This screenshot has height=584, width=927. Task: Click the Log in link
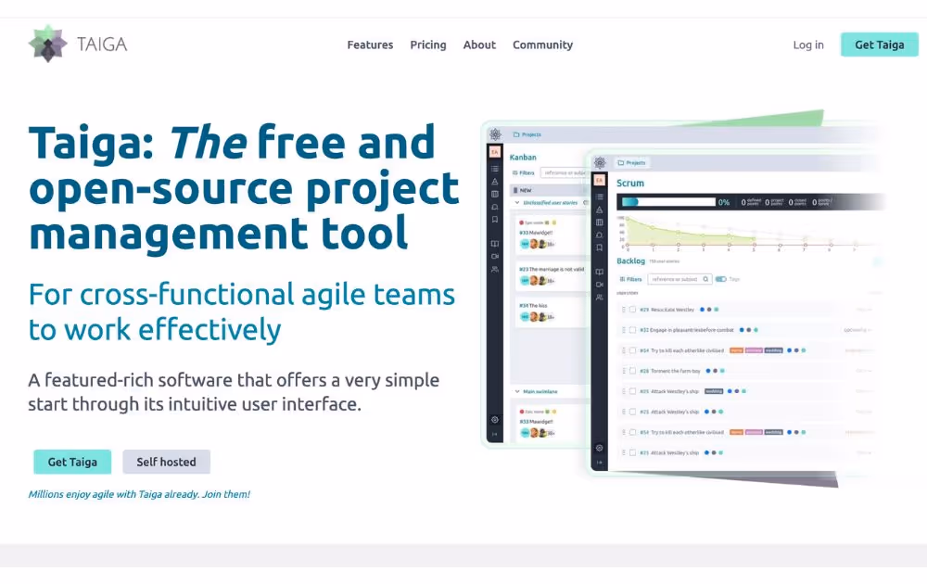(808, 44)
